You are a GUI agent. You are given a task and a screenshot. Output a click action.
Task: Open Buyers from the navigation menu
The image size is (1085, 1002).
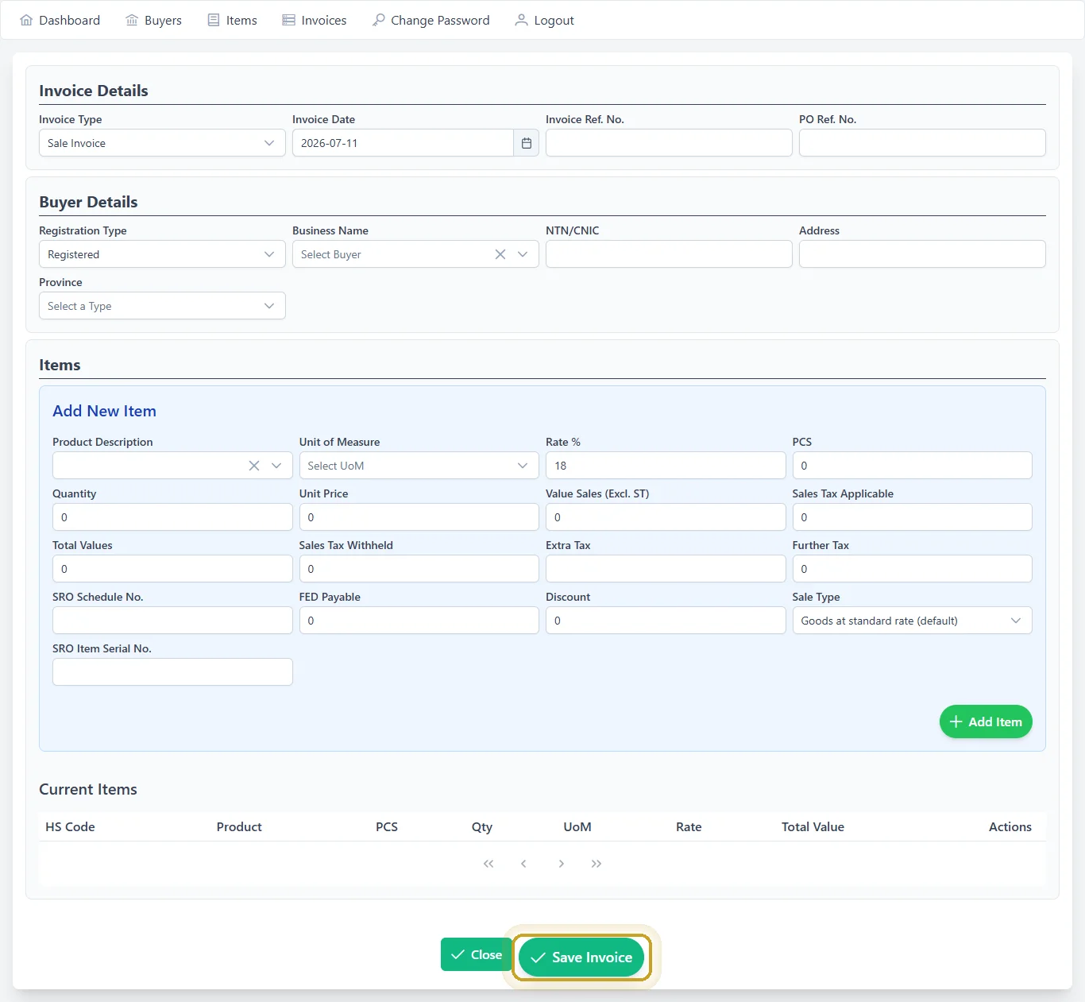pos(154,20)
